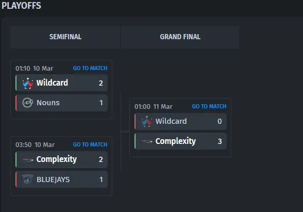The image size is (303, 212).
Task: Click the Wildcard logo in grand final
Action: click(x=147, y=122)
